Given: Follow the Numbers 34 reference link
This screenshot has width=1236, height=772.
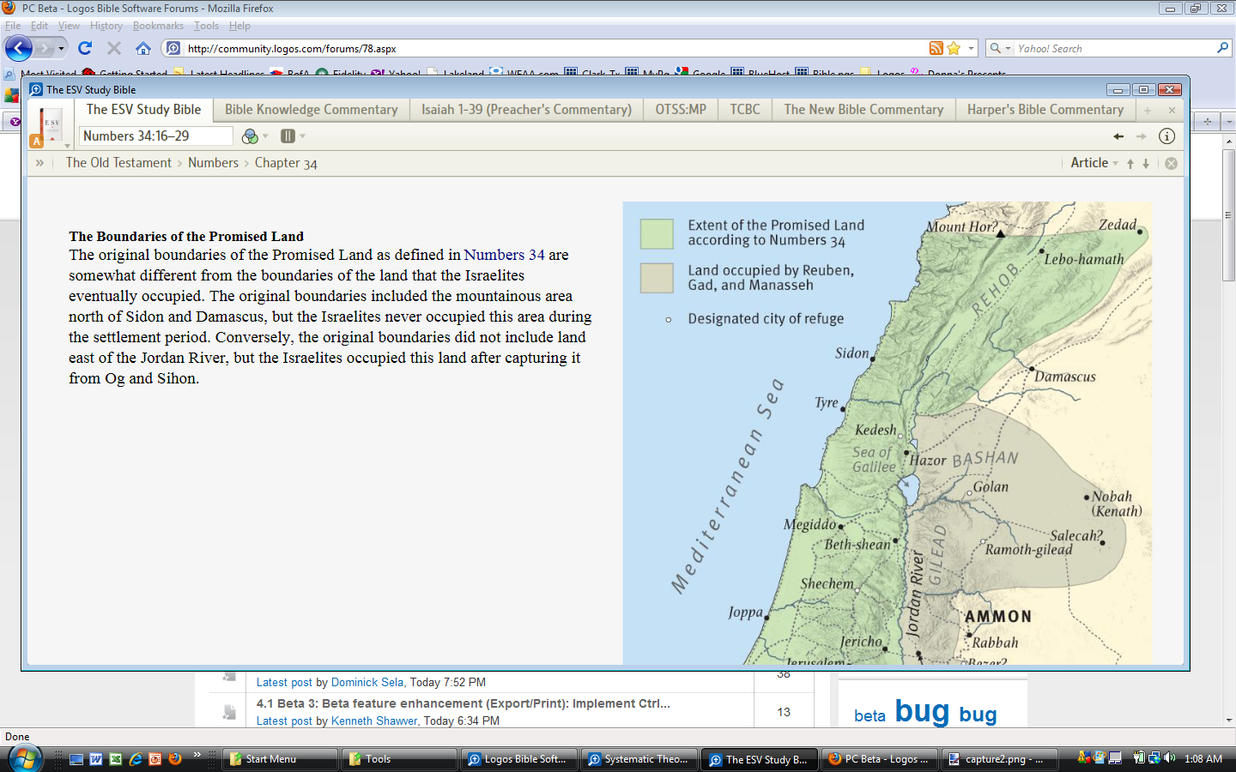Looking at the screenshot, I should pyautogui.click(x=505, y=255).
